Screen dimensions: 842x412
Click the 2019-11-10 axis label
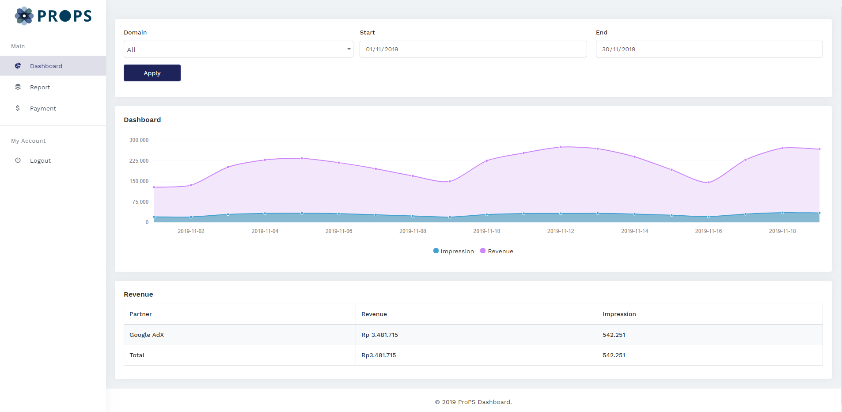coord(487,231)
